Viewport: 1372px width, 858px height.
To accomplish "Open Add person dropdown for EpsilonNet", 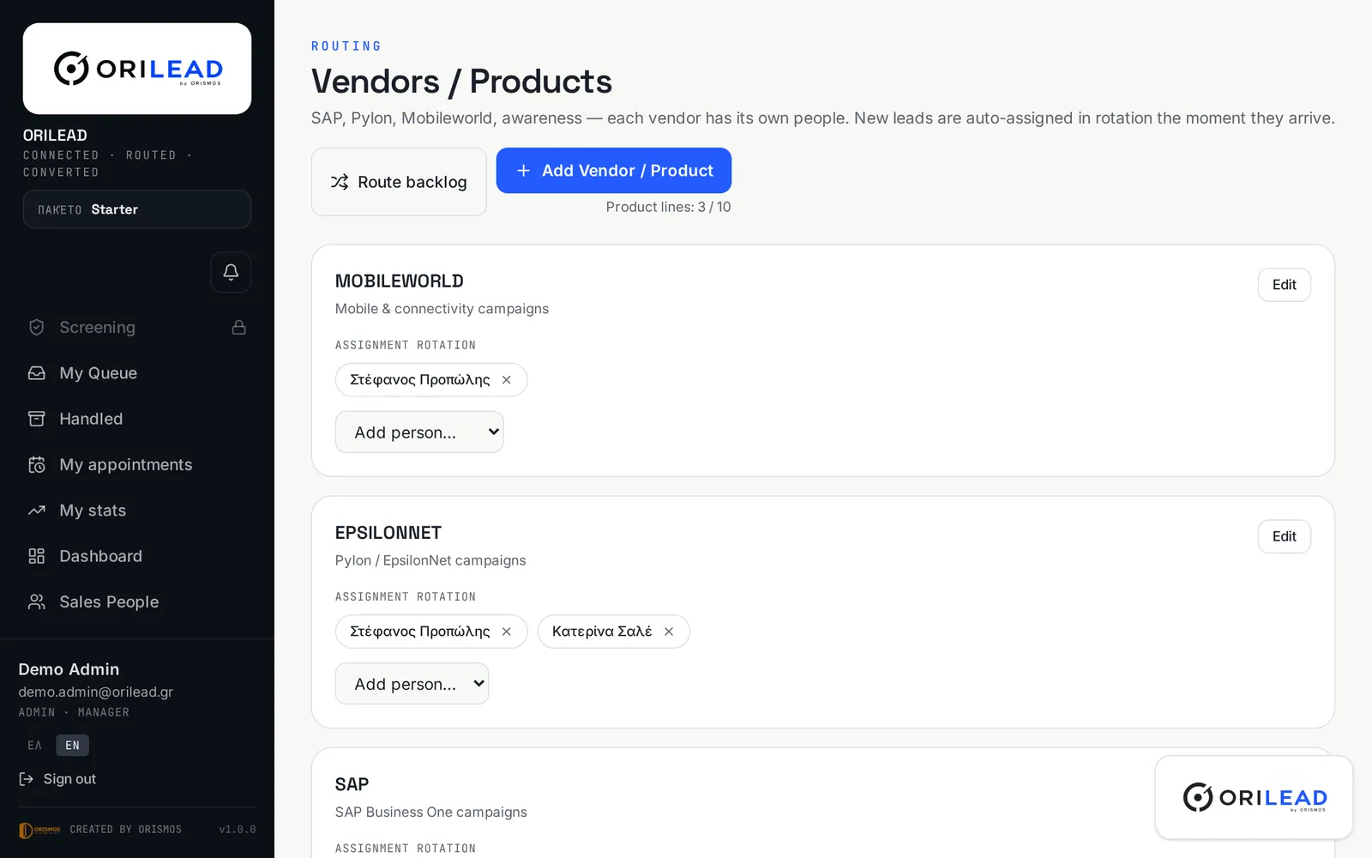I will (412, 684).
